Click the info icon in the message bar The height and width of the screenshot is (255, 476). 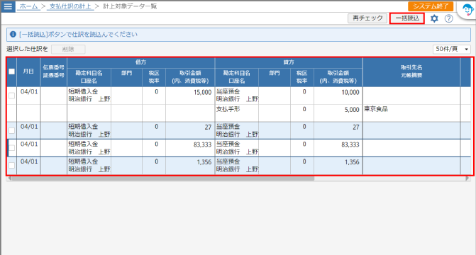[x=13, y=34]
